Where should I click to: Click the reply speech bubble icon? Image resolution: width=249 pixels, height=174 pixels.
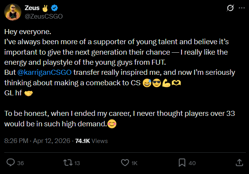pos(11,163)
